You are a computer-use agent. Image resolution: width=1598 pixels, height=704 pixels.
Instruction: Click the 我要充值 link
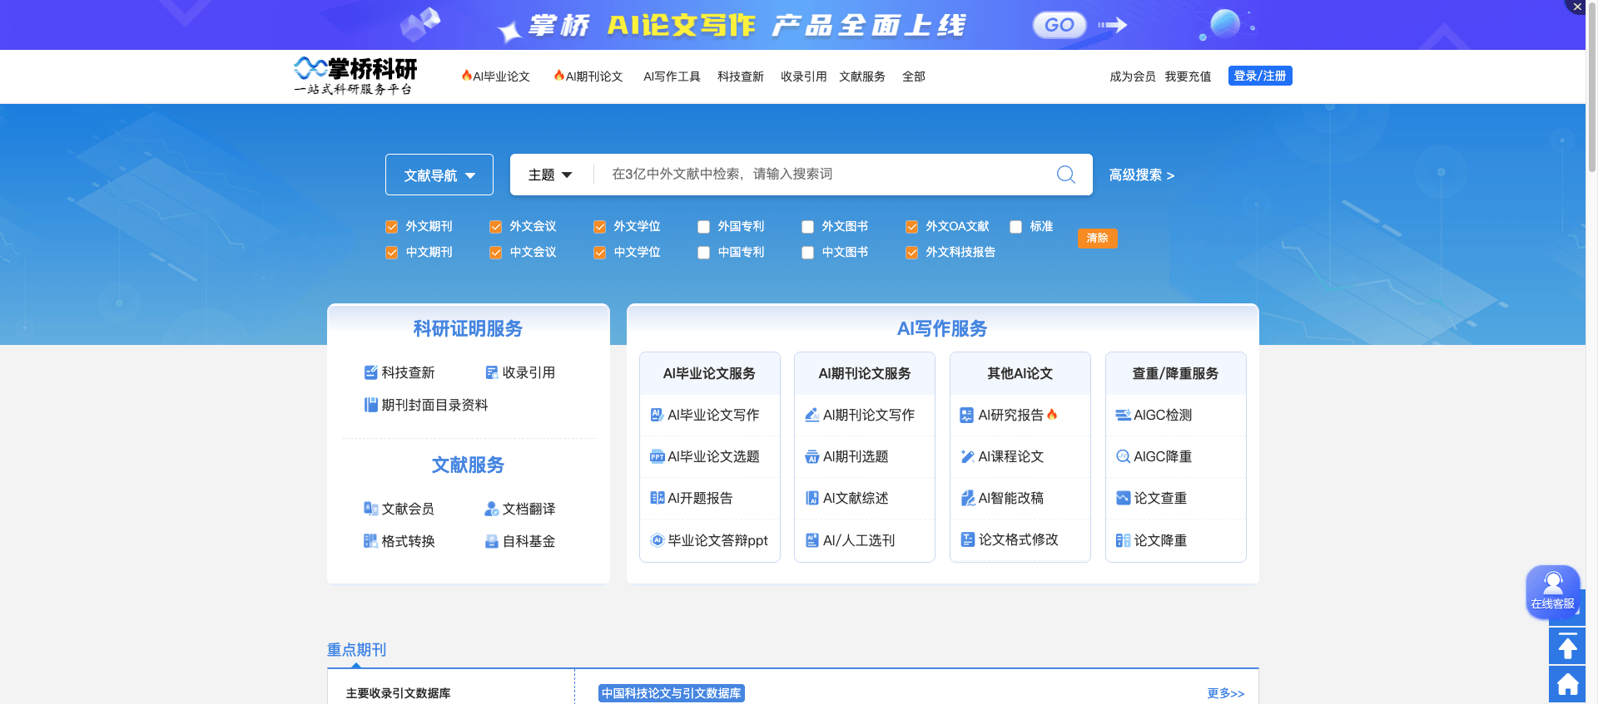[1188, 76]
